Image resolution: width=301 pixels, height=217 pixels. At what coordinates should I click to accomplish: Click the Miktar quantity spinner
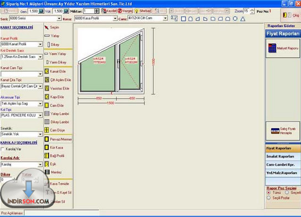(x=97, y=11)
